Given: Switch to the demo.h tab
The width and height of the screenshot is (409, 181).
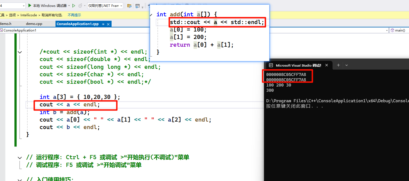Looking at the screenshot, I should (6, 24).
